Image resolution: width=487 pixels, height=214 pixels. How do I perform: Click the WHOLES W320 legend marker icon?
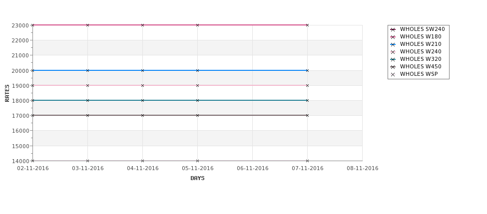(x=393, y=59)
